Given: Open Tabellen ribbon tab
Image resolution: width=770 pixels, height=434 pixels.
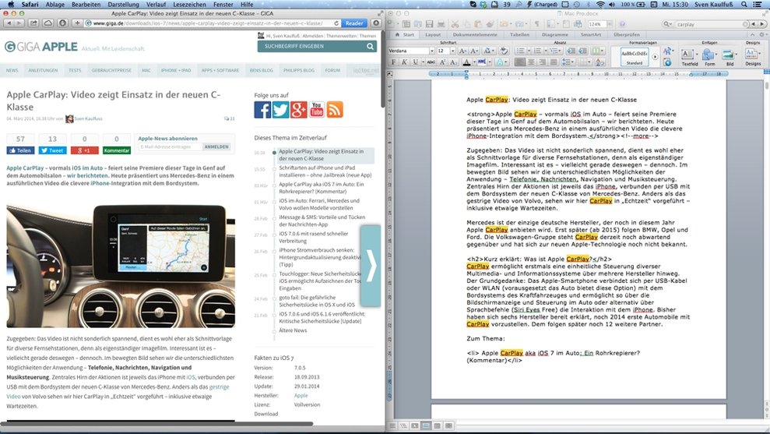Looking at the screenshot, I should [519, 35].
